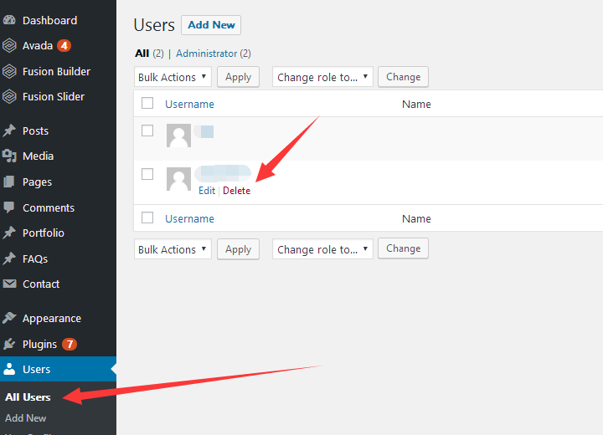Click the Comments speech bubble icon

pyautogui.click(x=9, y=207)
